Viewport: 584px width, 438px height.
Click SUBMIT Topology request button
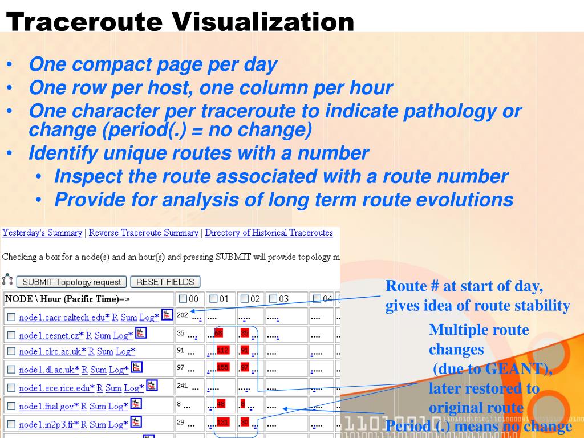coord(71,282)
